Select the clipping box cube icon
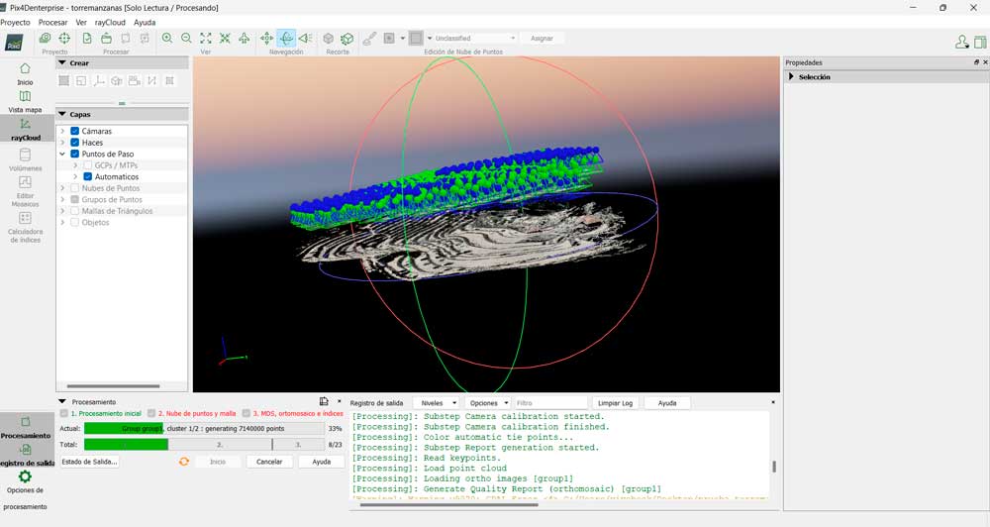Viewport: 990px width, 527px height. 329,38
